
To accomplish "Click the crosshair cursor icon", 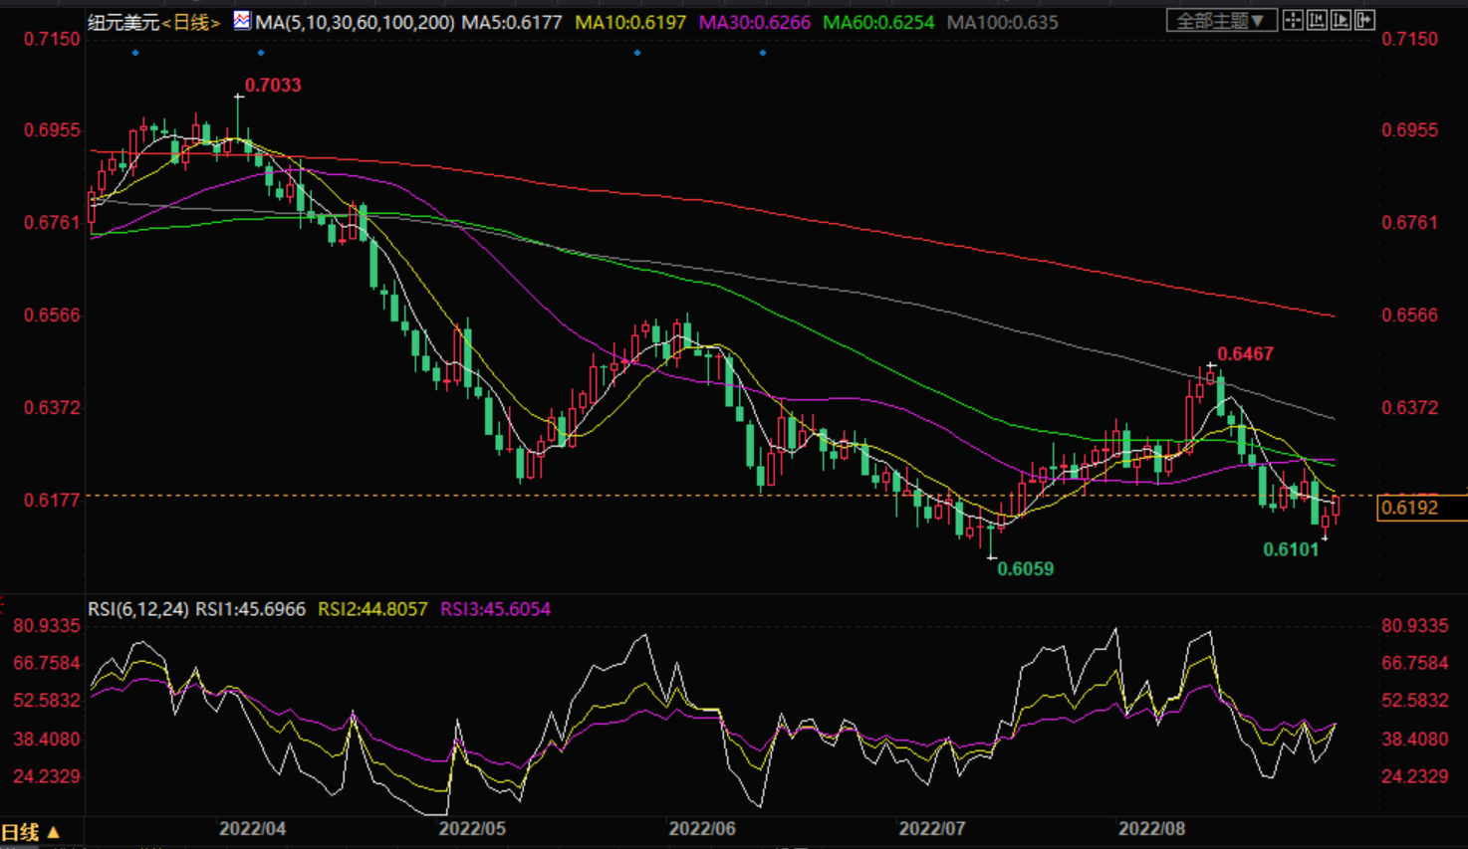I will click(x=1293, y=20).
